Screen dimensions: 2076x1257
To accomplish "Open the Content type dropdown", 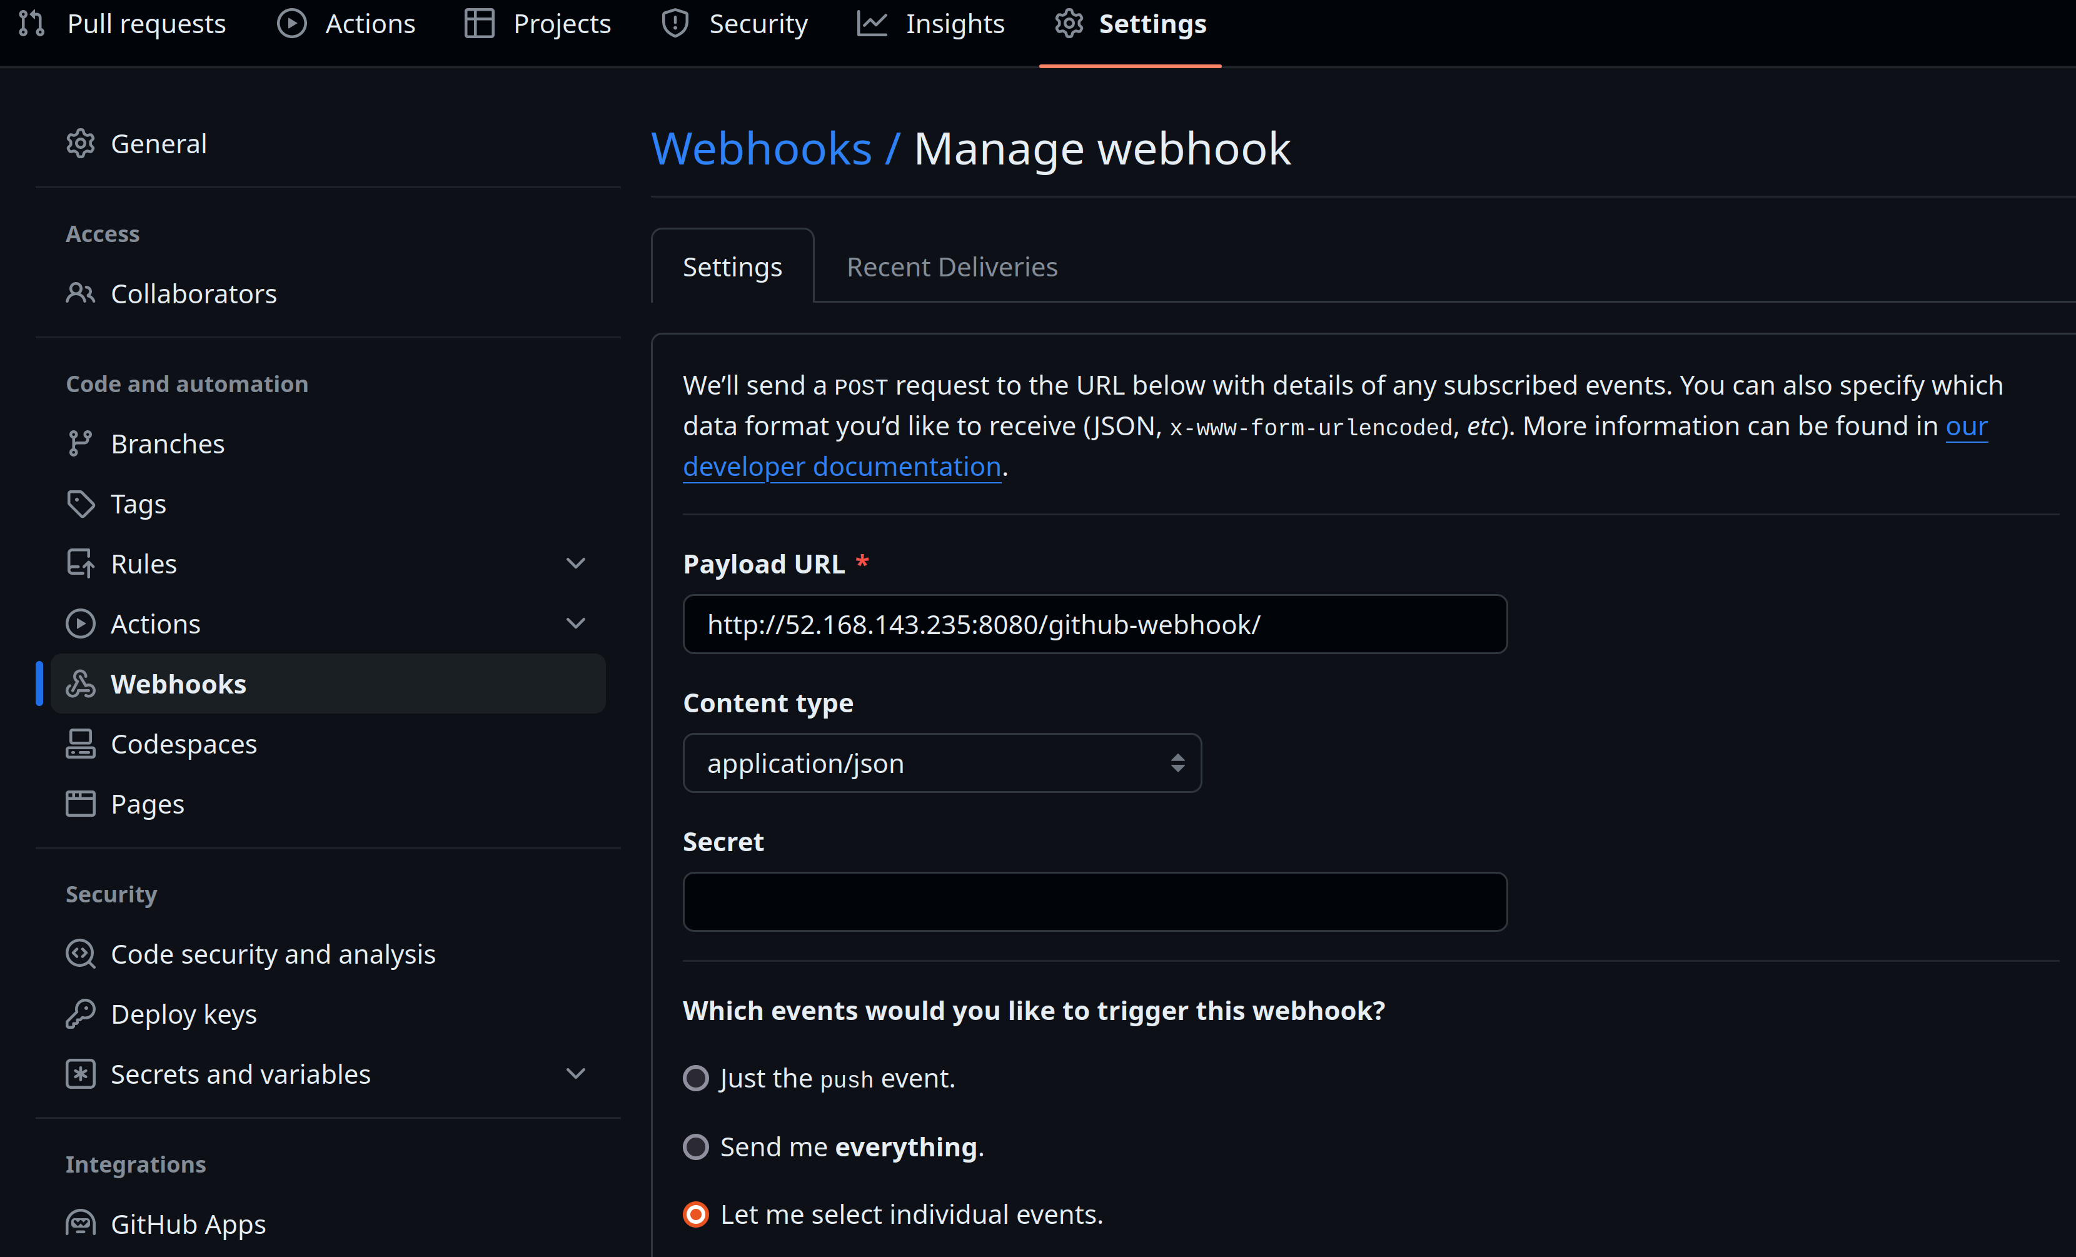I will click(942, 764).
